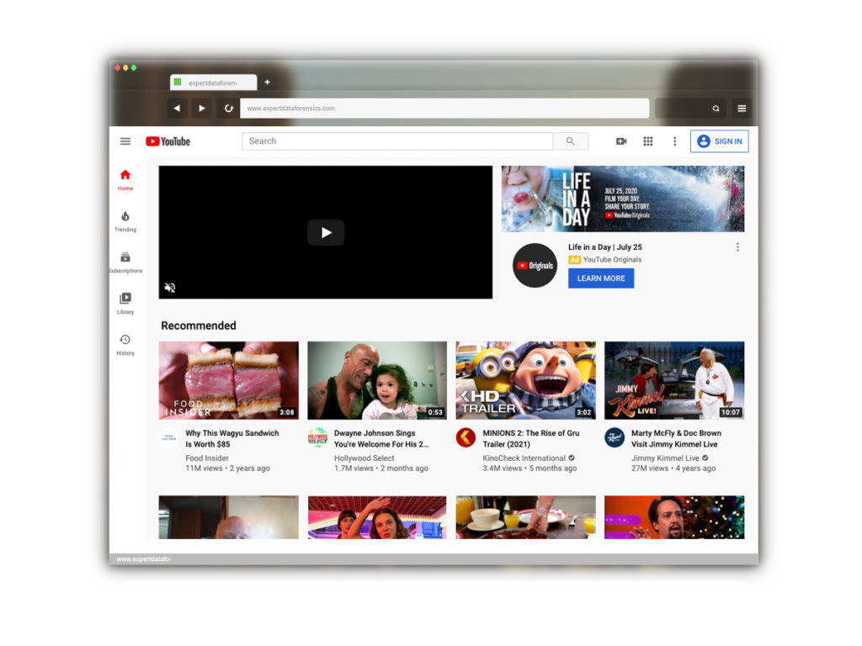862x646 pixels.
Task: Open History in the sidebar
Action: tap(125, 345)
